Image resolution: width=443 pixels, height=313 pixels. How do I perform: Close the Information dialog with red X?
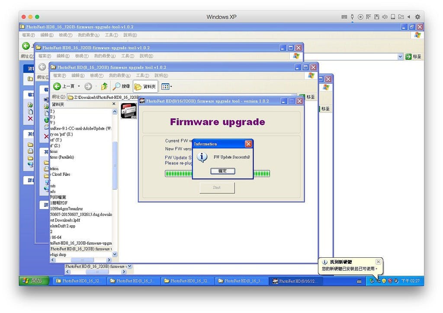248,144
